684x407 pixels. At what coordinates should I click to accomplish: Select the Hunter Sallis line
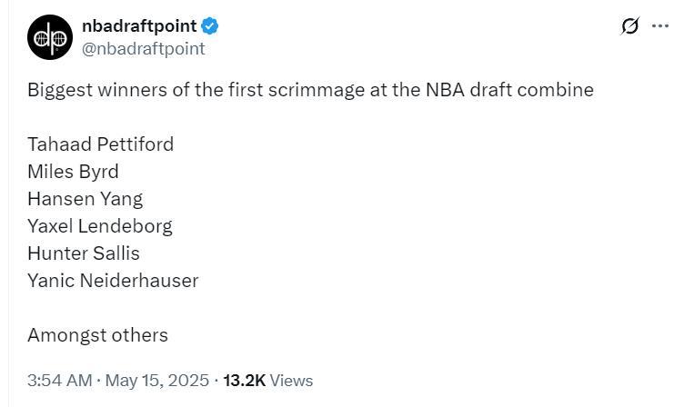pyautogui.click(x=83, y=253)
